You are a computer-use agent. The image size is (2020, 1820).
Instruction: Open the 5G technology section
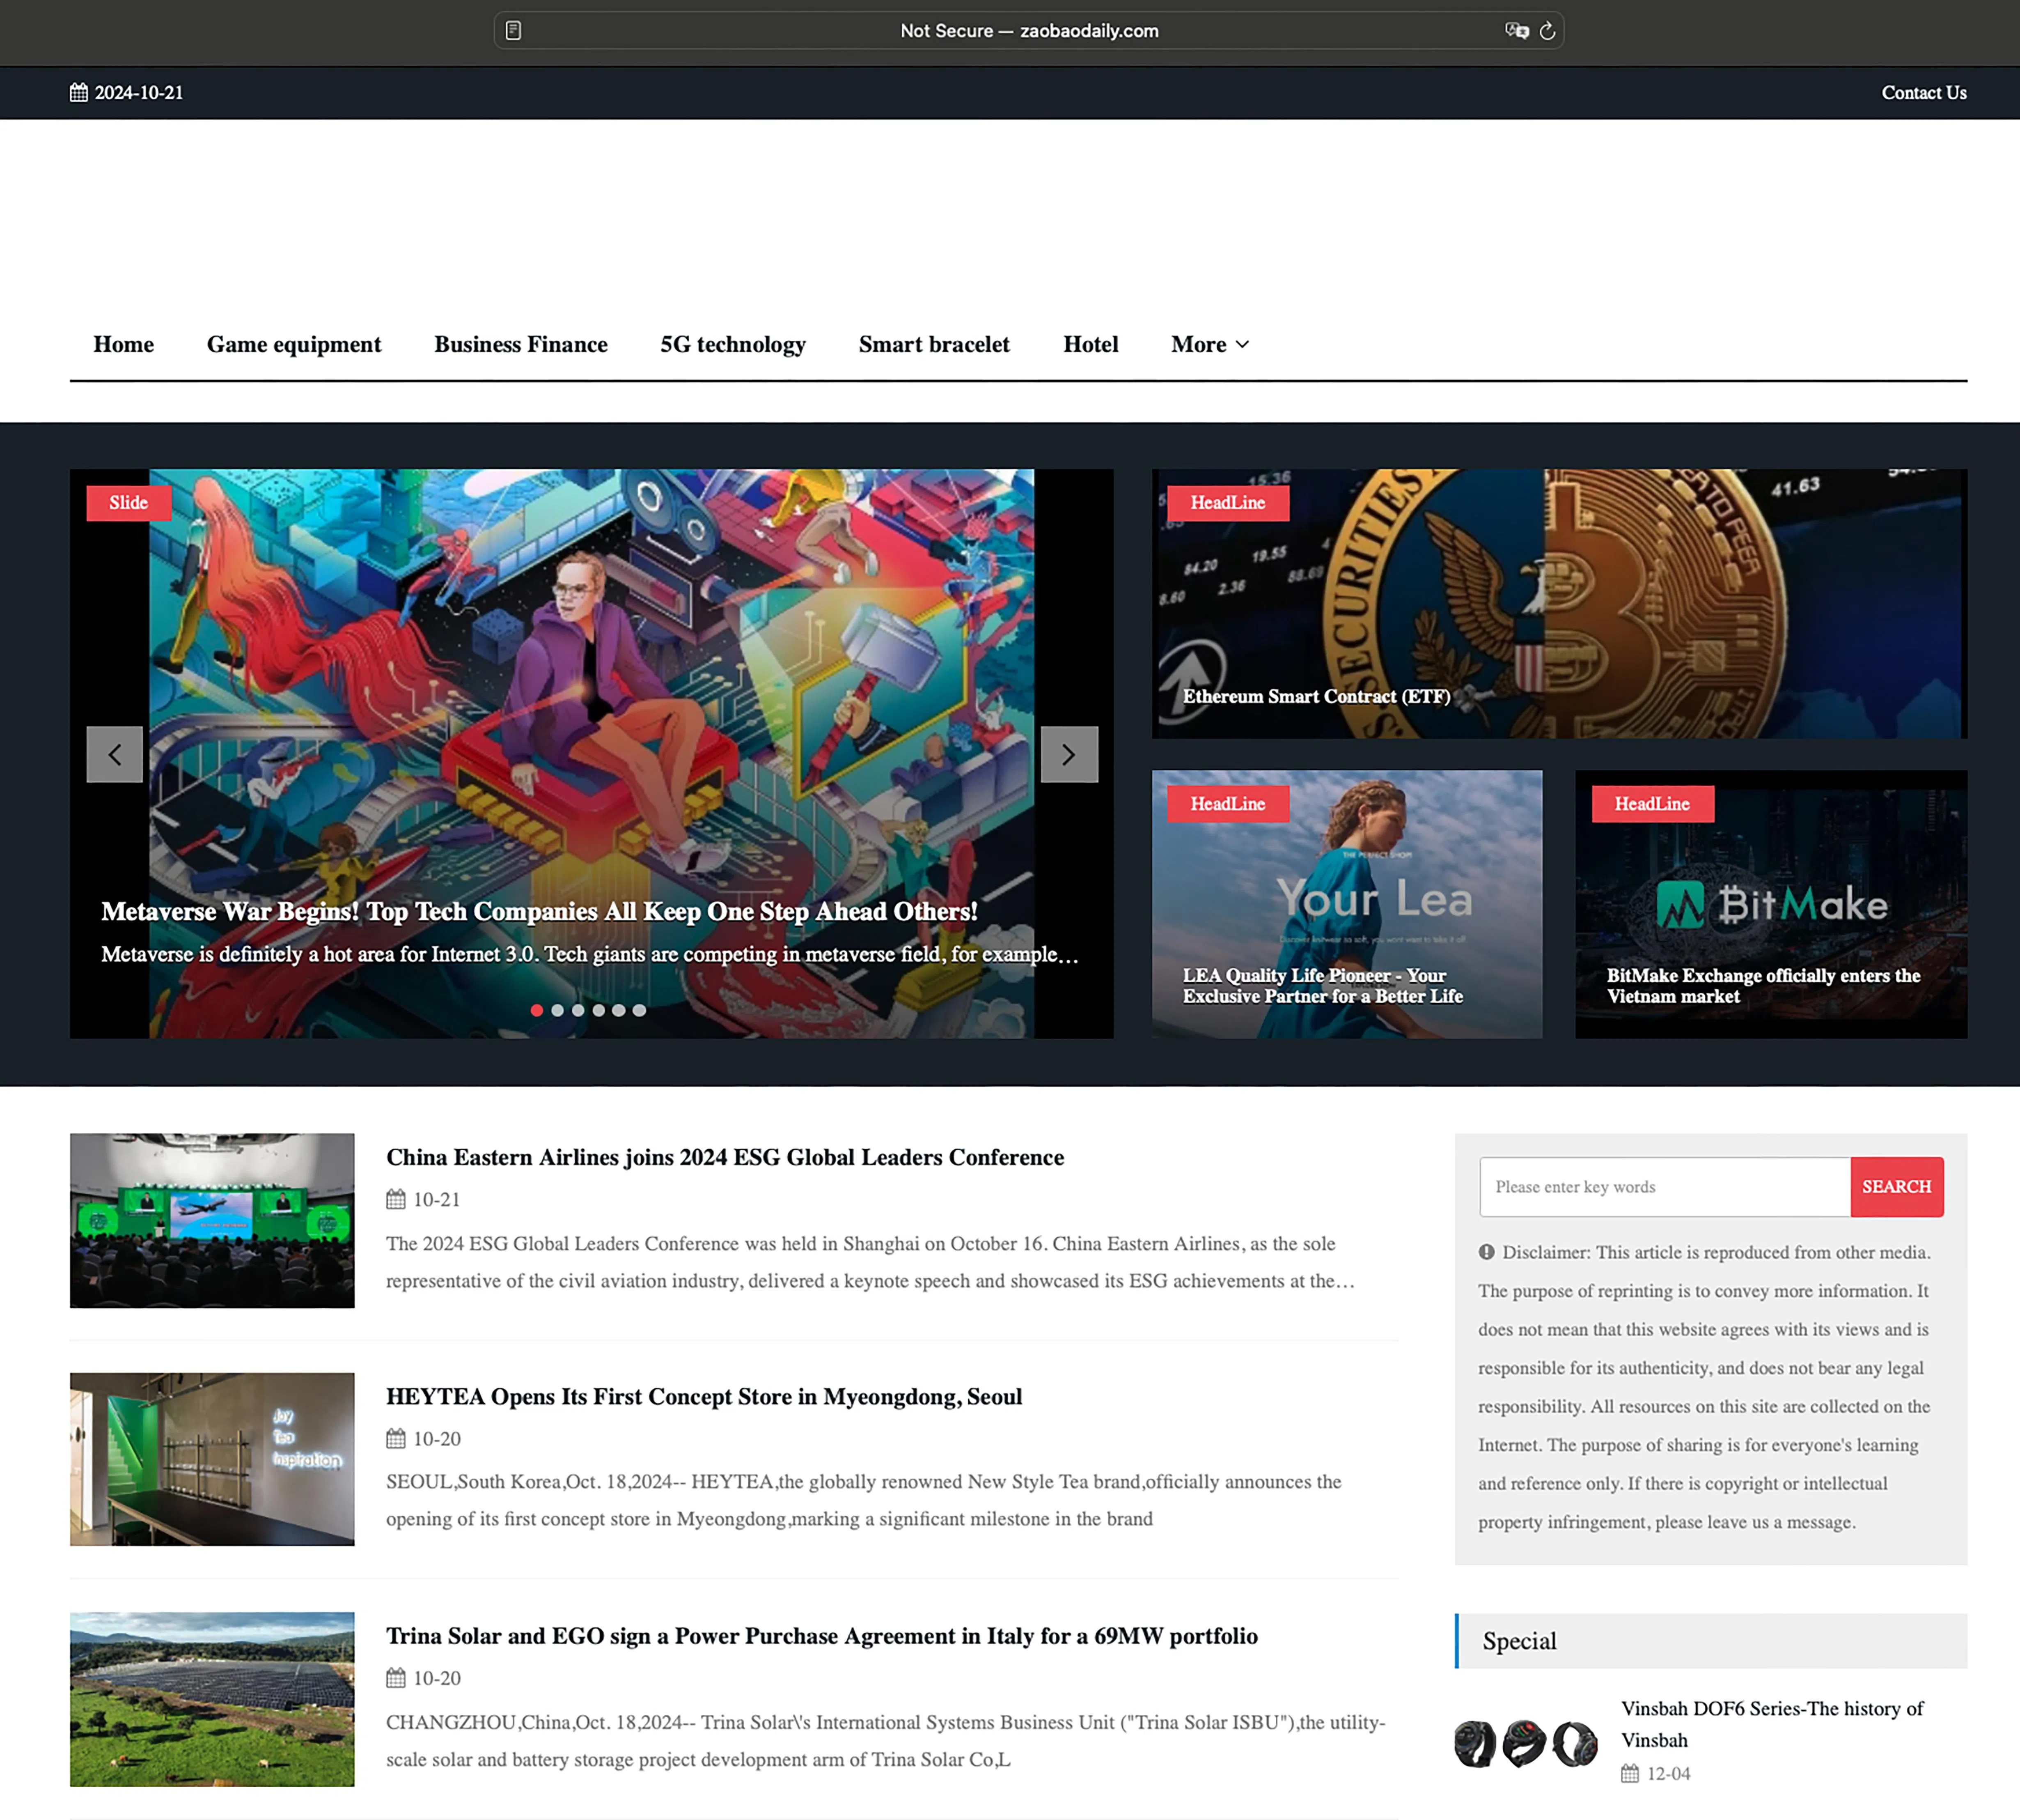coord(733,345)
